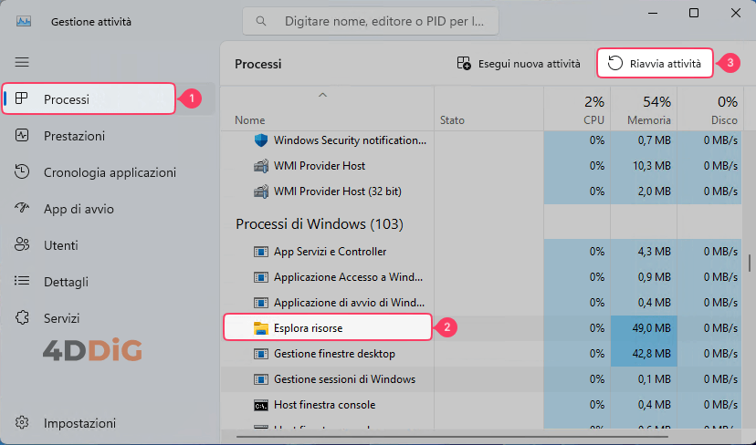Click the Gestione finestre desktop icon
The height and width of the screenshot is (445, 756).
point(261,354)
